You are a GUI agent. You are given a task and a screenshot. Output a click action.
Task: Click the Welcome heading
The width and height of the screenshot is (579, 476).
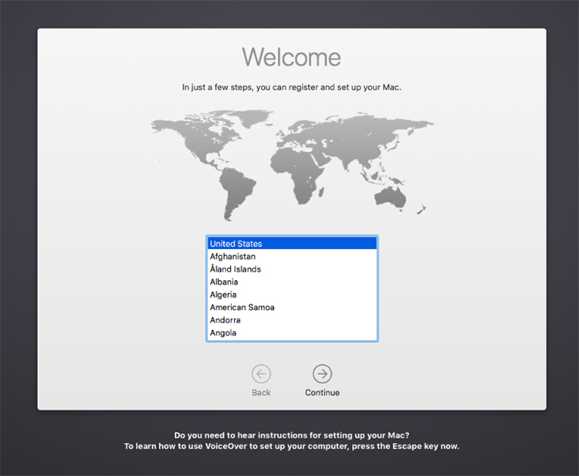(x=291, y=57)
